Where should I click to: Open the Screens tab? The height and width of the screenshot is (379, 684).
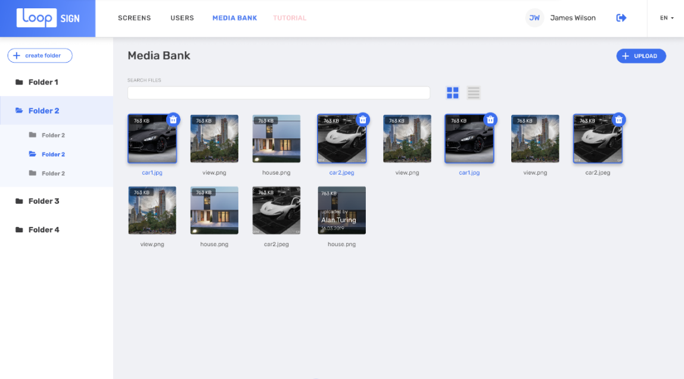pyautogui.click(x=134, y=18)
